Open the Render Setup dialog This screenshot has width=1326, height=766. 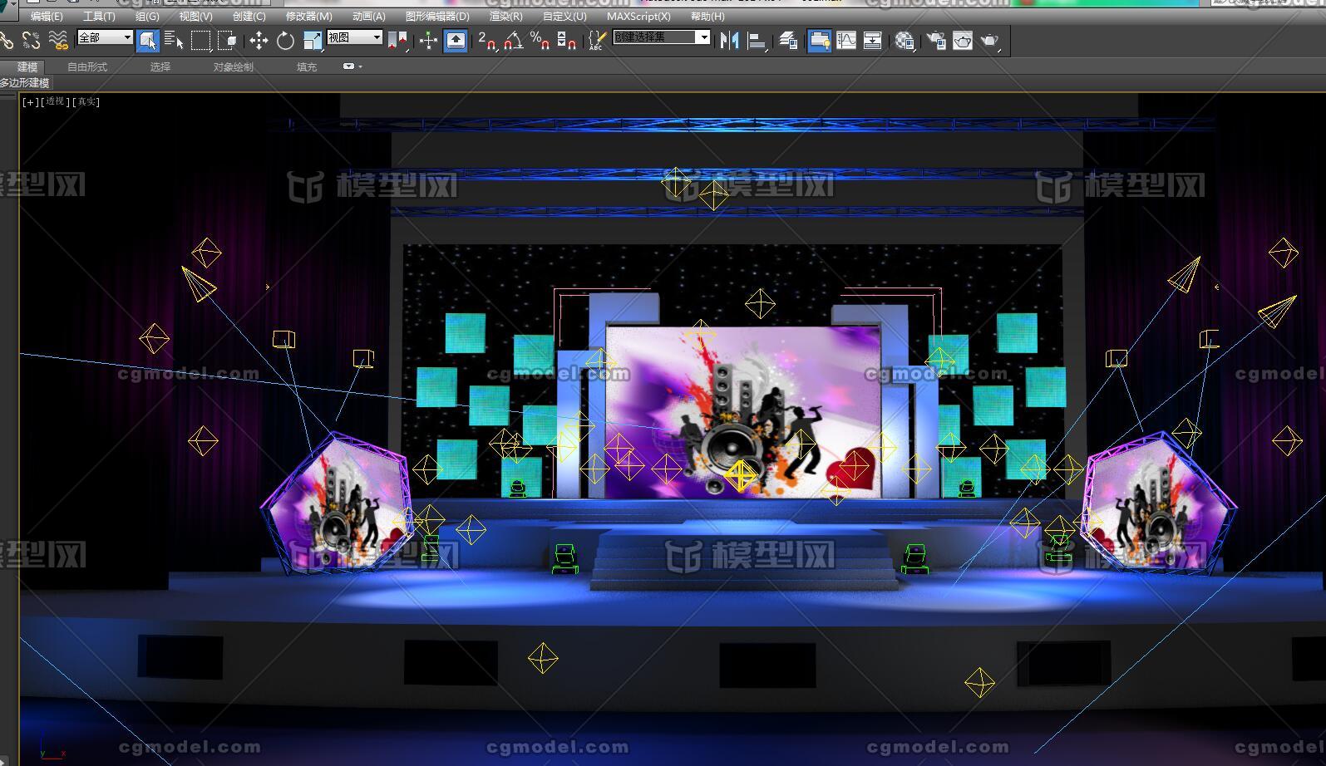[x=936, y=40]
